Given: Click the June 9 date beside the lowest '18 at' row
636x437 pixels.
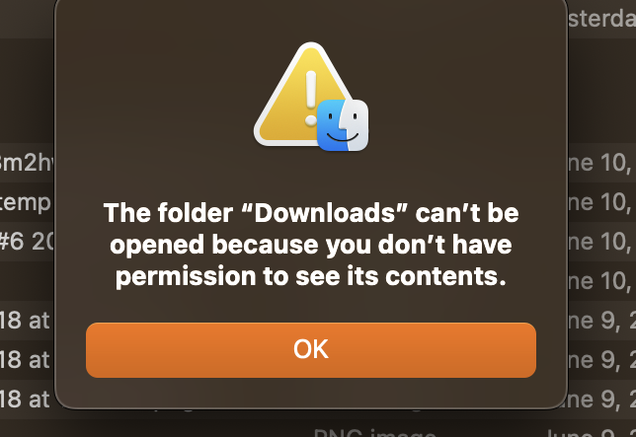Looking at the screenshot, I should click(602, 400).
